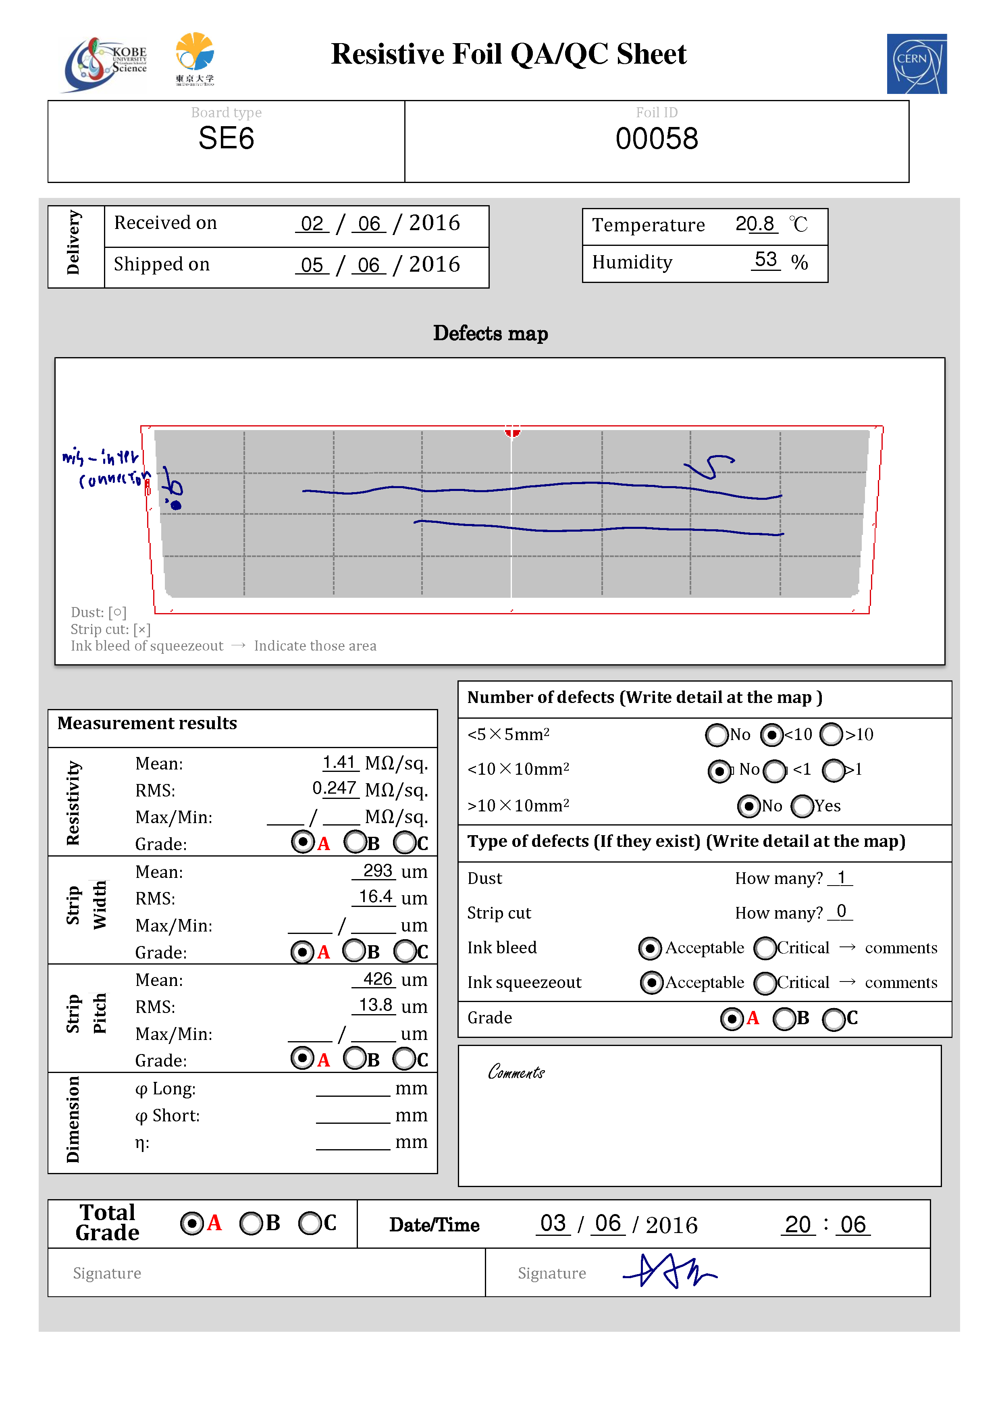1000x1414 pixels.
Task: Select Total Grade B
Action: 251,1223
